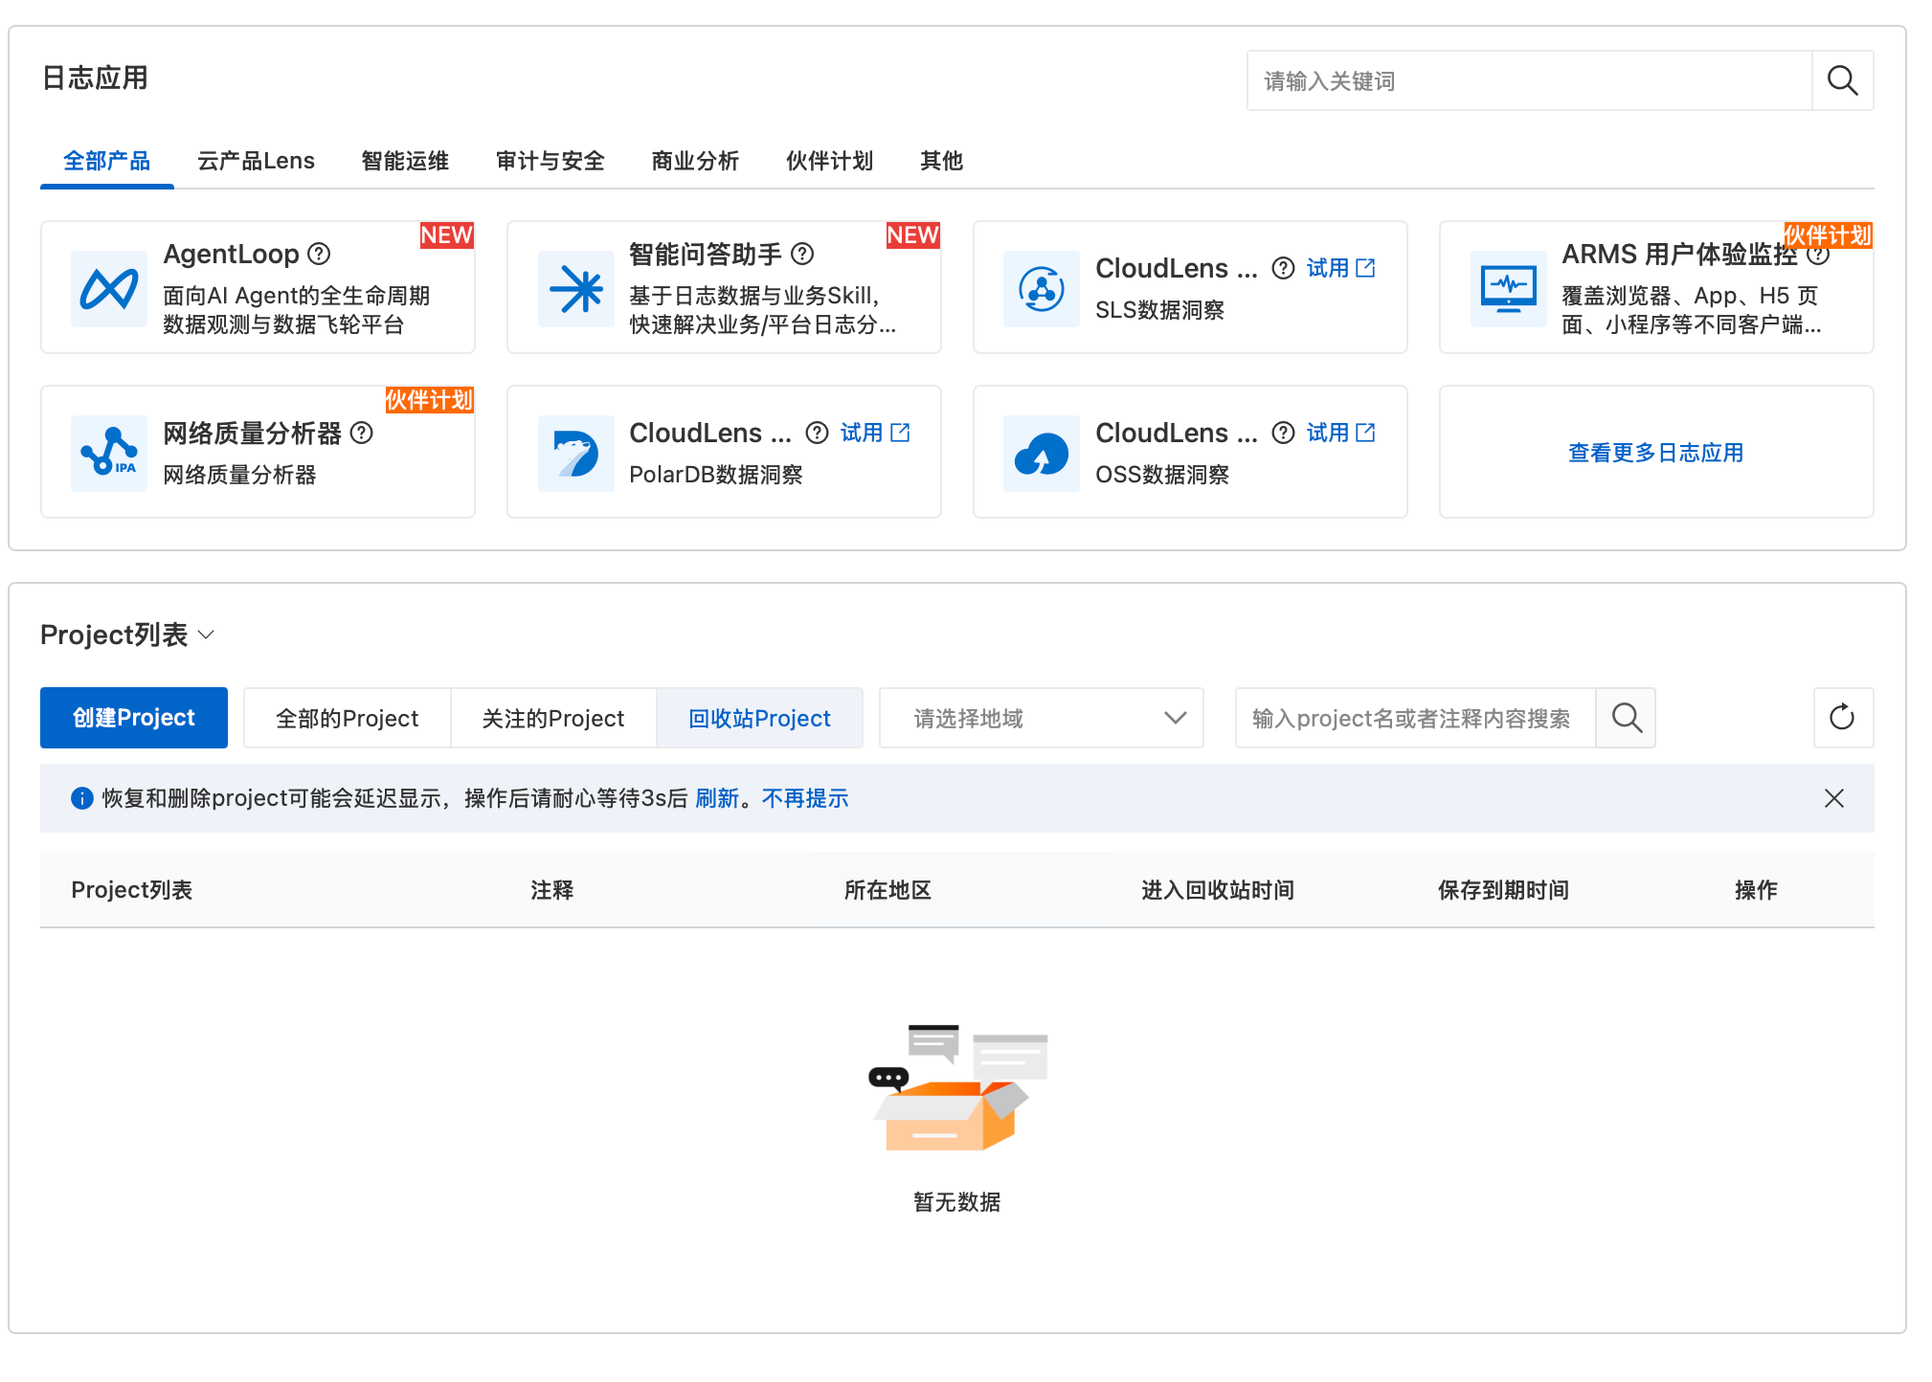Switch to the 商业分析 tab
Image resolution: width=1932 pixels, height=1382 pixels.
[695, 161]
